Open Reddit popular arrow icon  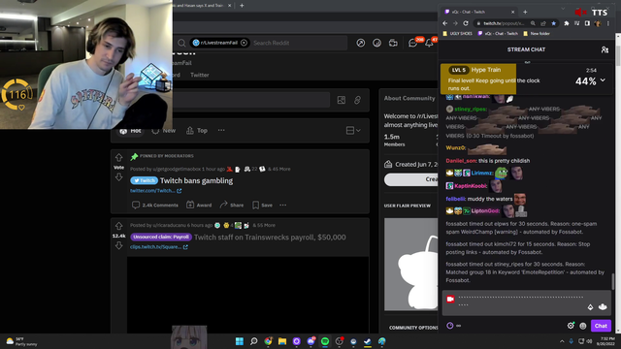[x=360, y=43]
